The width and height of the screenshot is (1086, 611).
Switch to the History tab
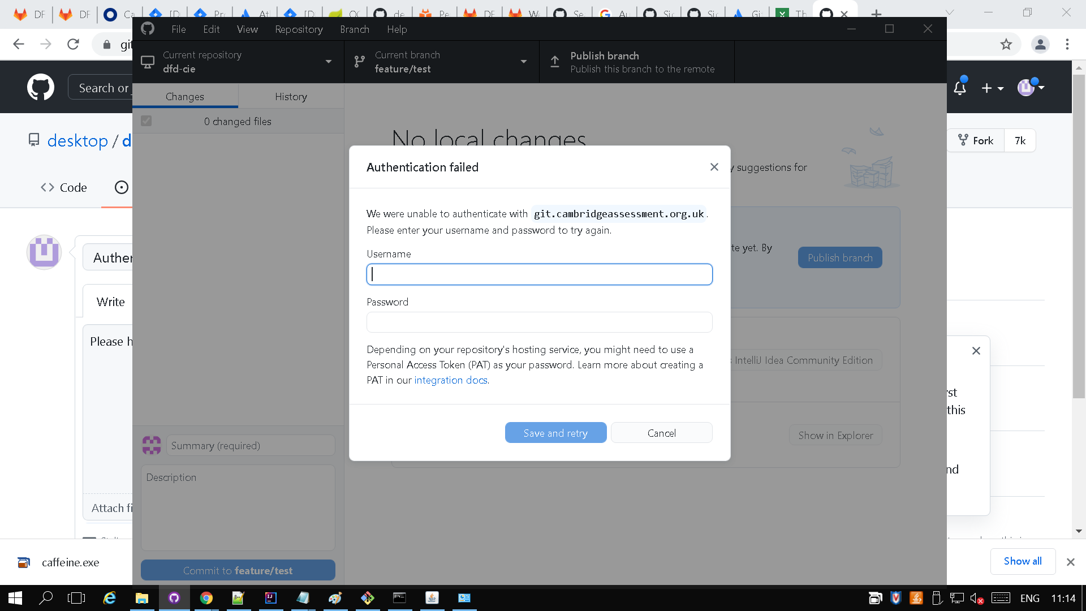pyautogui.click(x=290, y=96)
